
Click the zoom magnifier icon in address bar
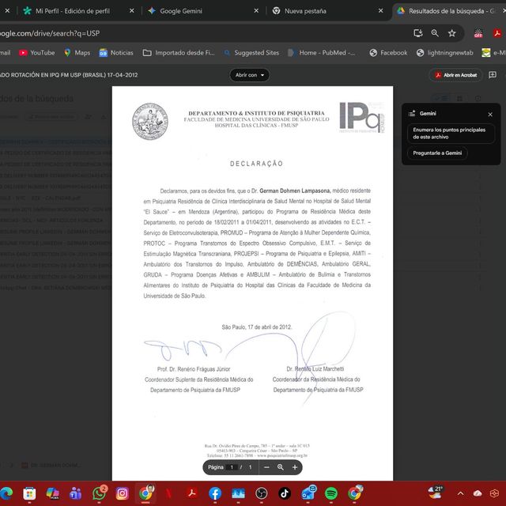point(435,33)
